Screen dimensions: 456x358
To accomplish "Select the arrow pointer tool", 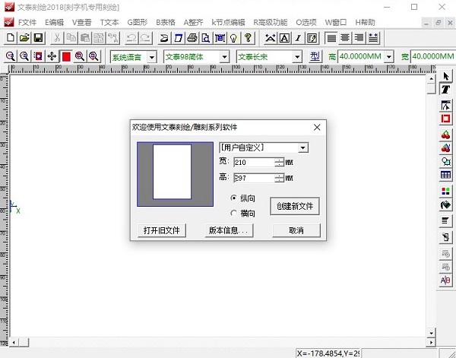I will (x=445, y=76).
